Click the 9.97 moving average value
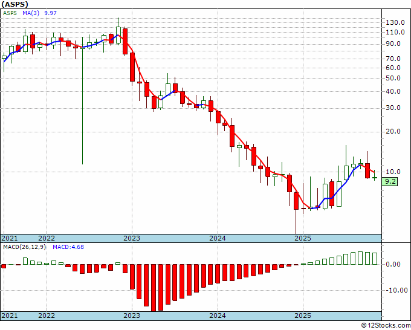Image resolution: width=411 pixels, height=330 pixels. tap(50, 13)
